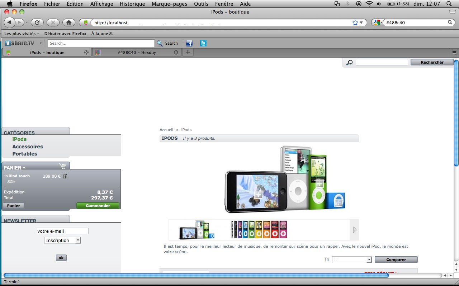Click the green Commander button
Viewport: 459px width, 286px height.
(x=98, y=206)
